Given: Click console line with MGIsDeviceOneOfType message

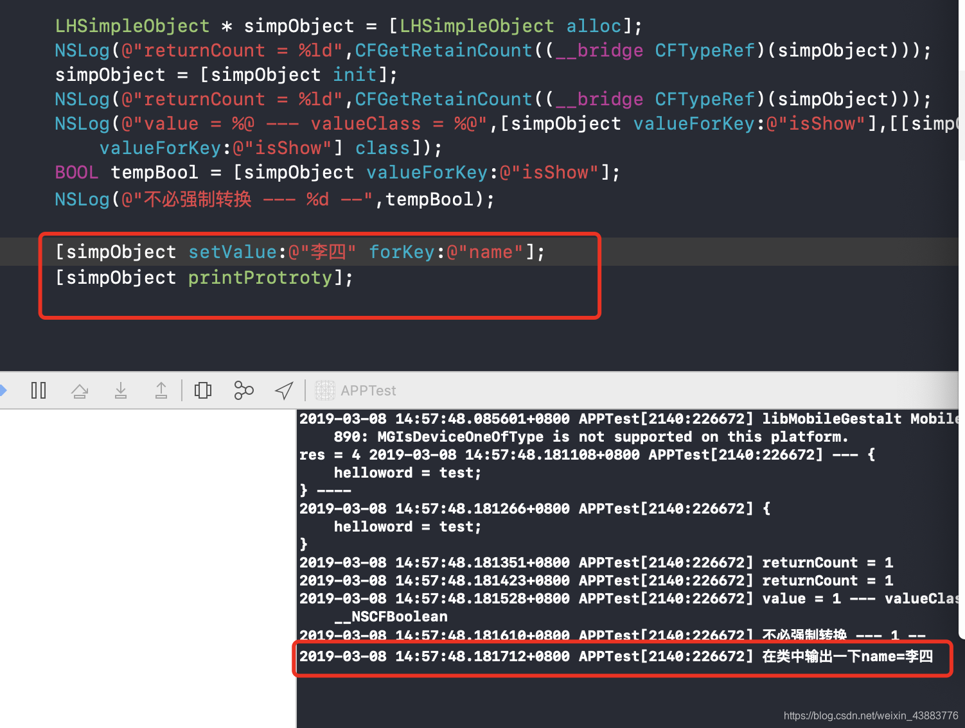Looking at the screenshot, I should pos(591,437).
